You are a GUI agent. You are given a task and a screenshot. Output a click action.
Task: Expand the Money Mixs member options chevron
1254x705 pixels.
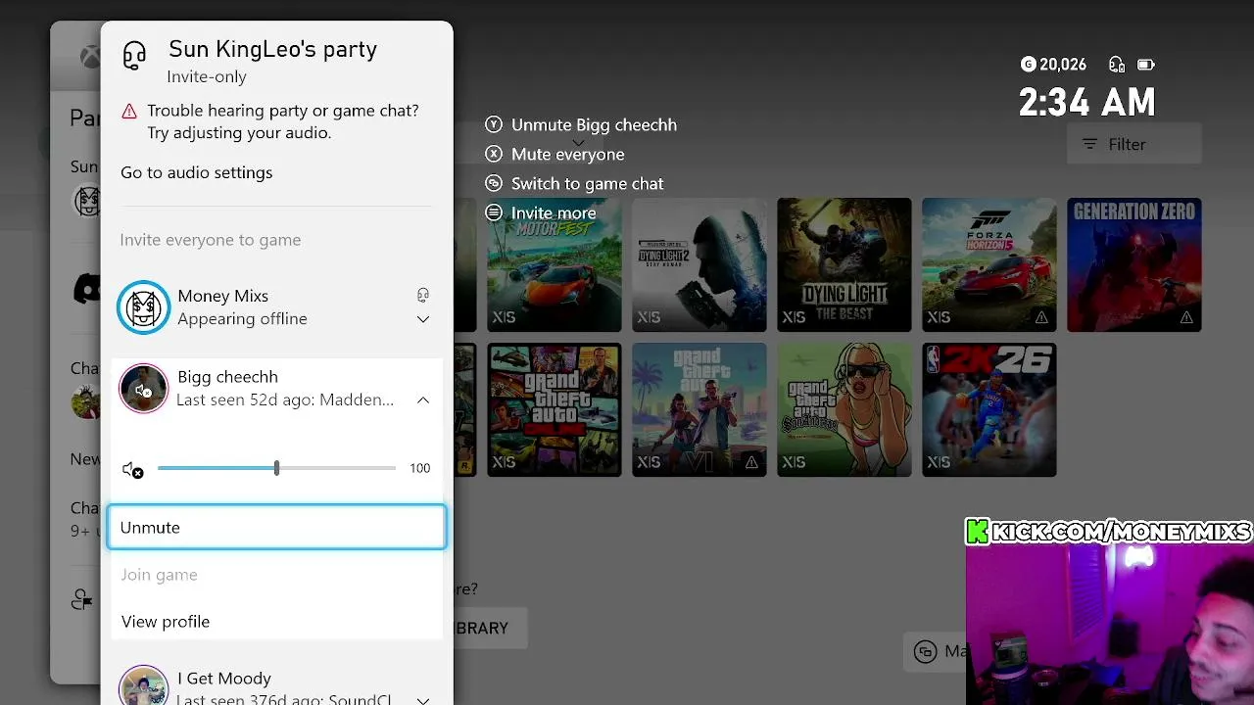pos(423,319)
